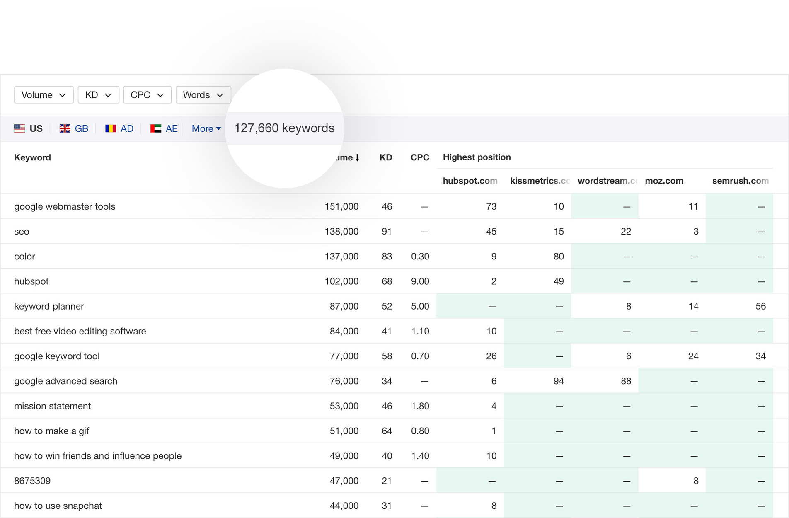Select the Keyword column header

(x=32, y=157)
